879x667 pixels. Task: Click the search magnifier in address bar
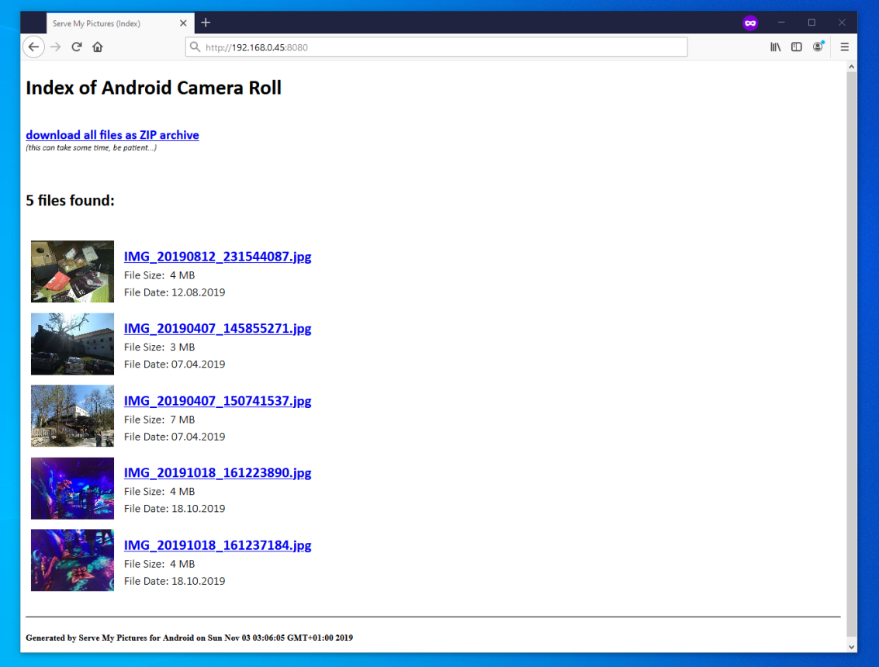tap(195, 47)
